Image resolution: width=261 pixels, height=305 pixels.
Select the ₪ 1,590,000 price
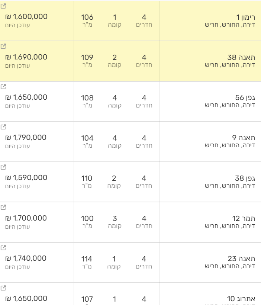pyautogui.click(x=26, y=178)
